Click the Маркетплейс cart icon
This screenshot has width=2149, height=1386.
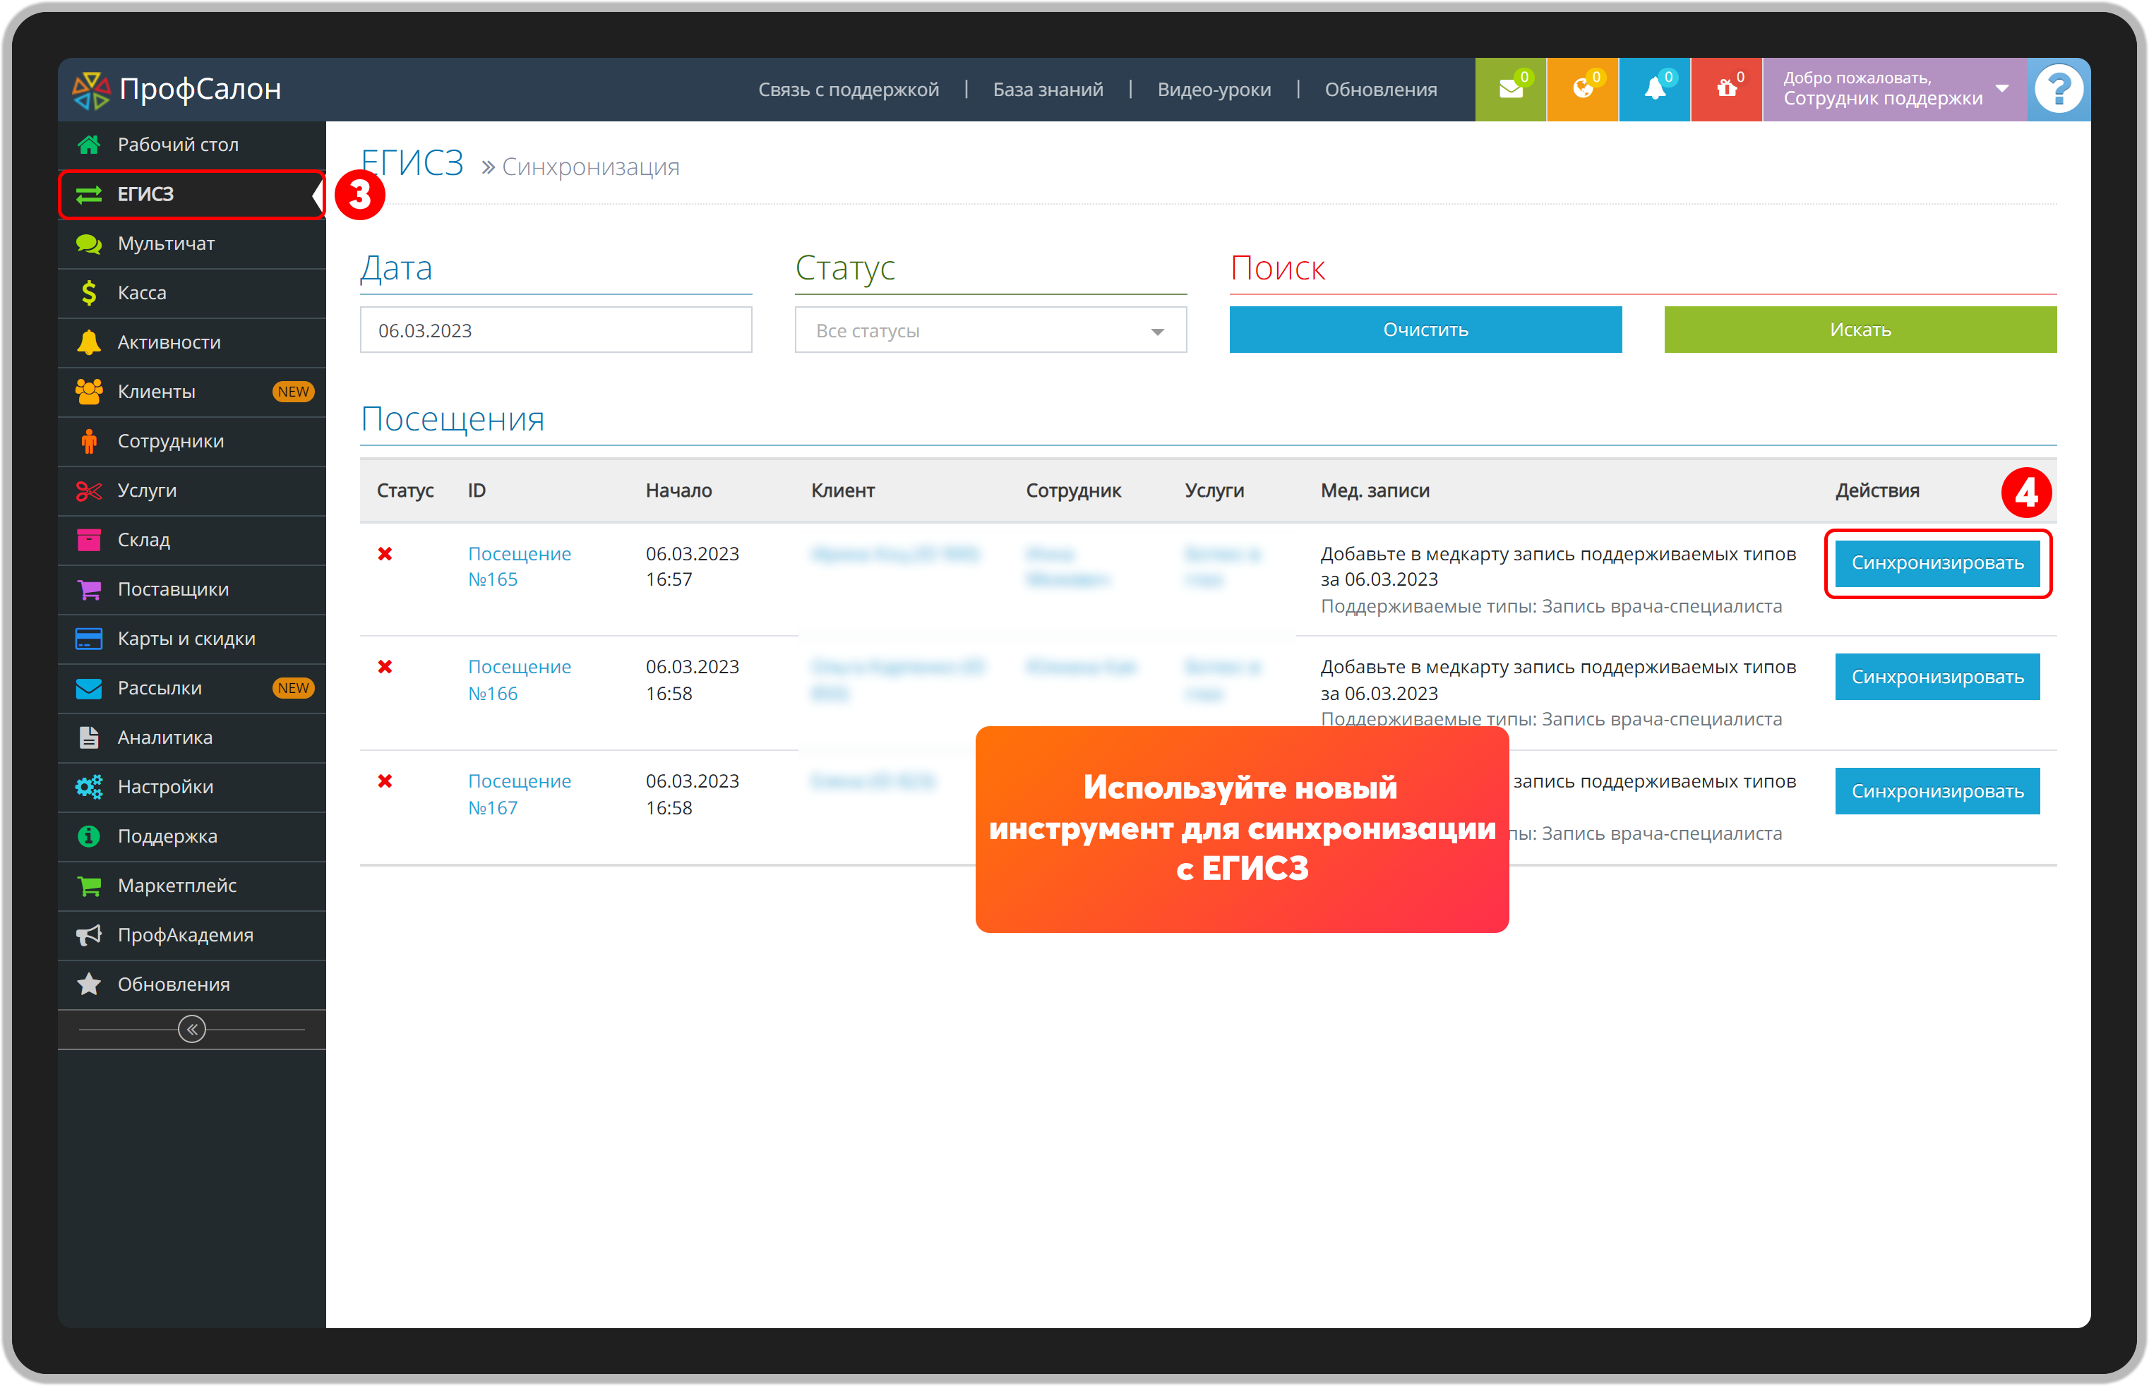tap(88, 886)
